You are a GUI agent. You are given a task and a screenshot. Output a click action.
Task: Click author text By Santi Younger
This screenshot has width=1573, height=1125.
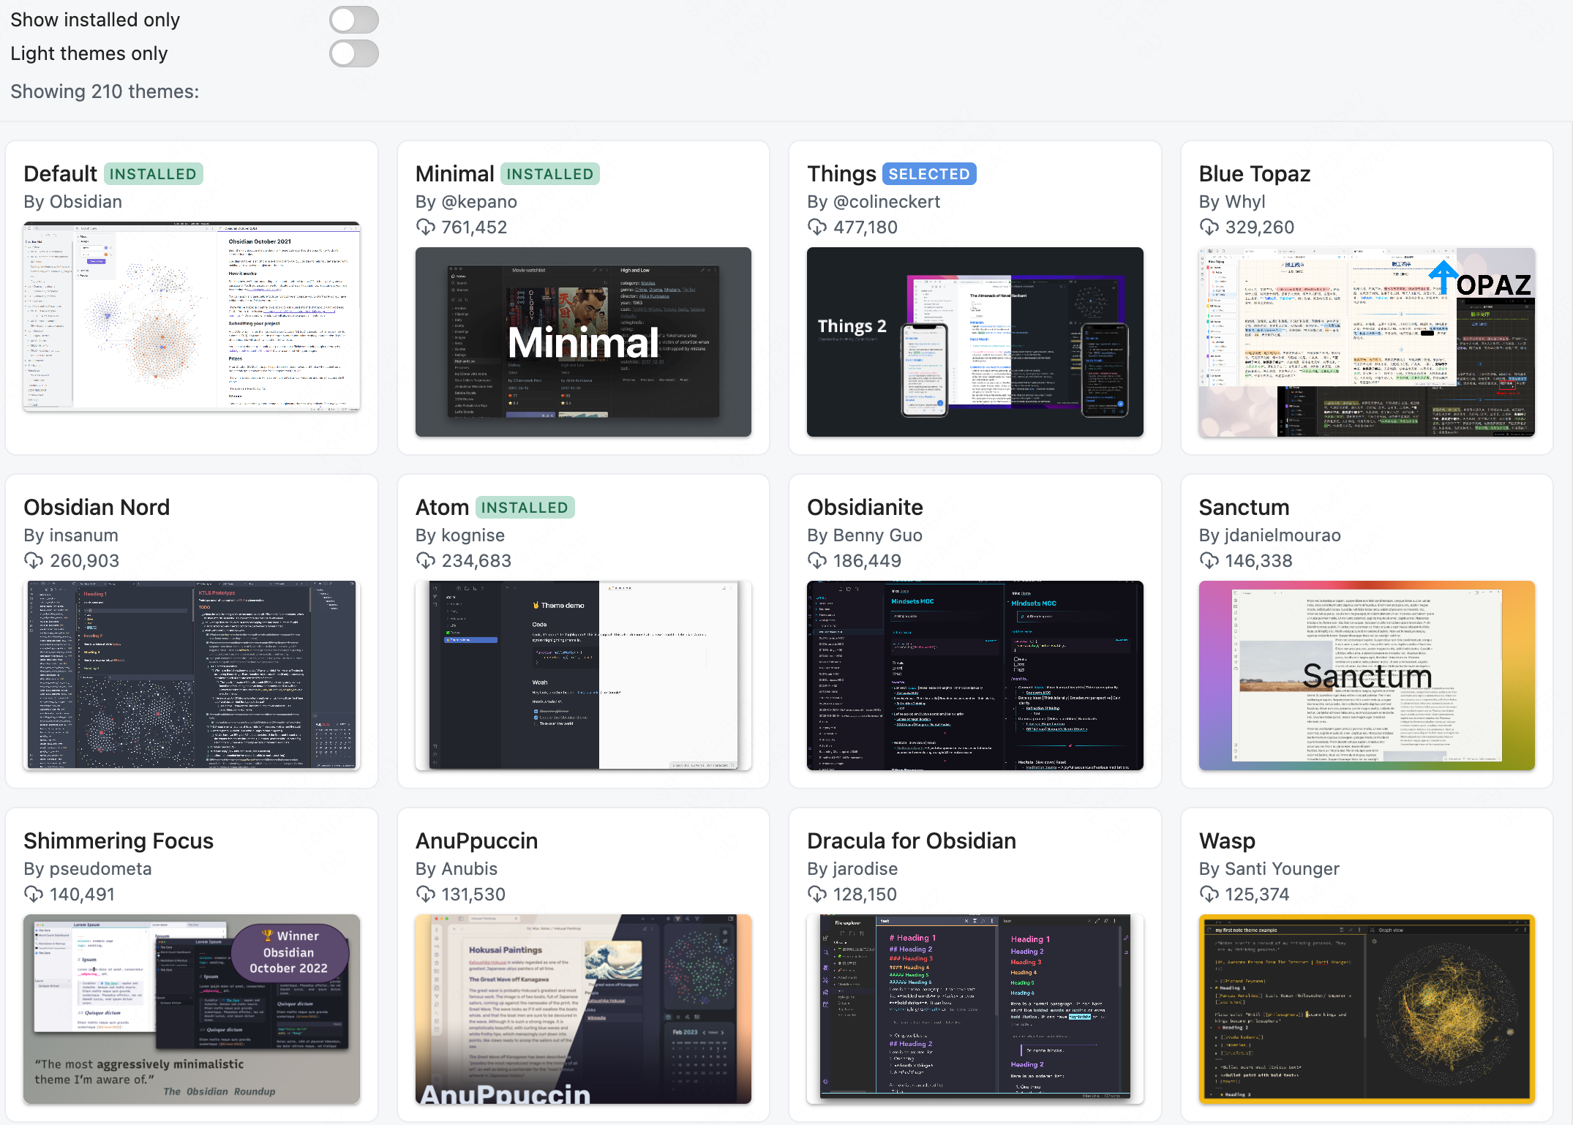(x=1269, y=869)
